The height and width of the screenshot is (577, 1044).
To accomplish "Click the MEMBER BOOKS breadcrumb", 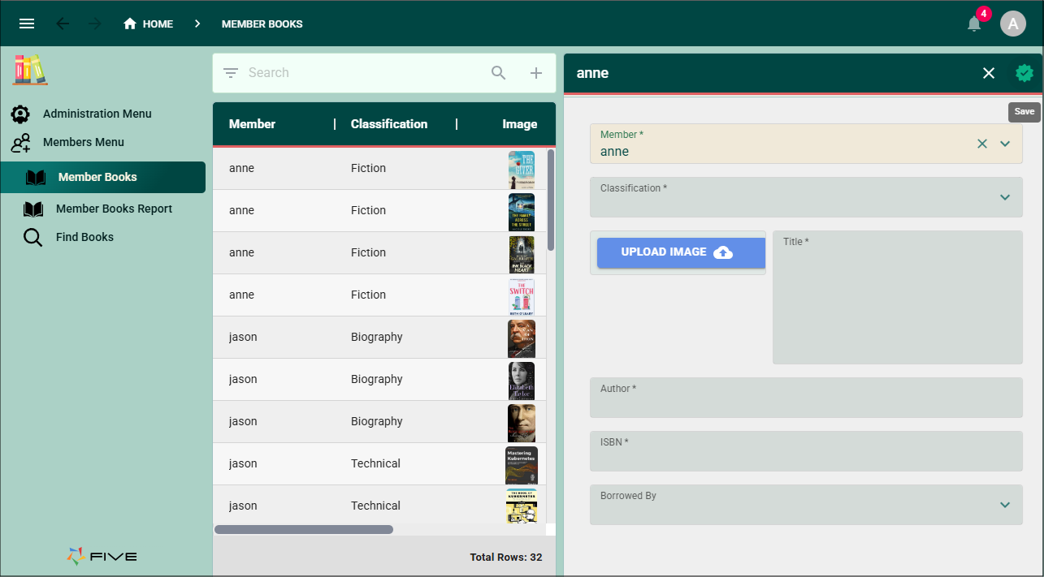I will tap(262, 24).
